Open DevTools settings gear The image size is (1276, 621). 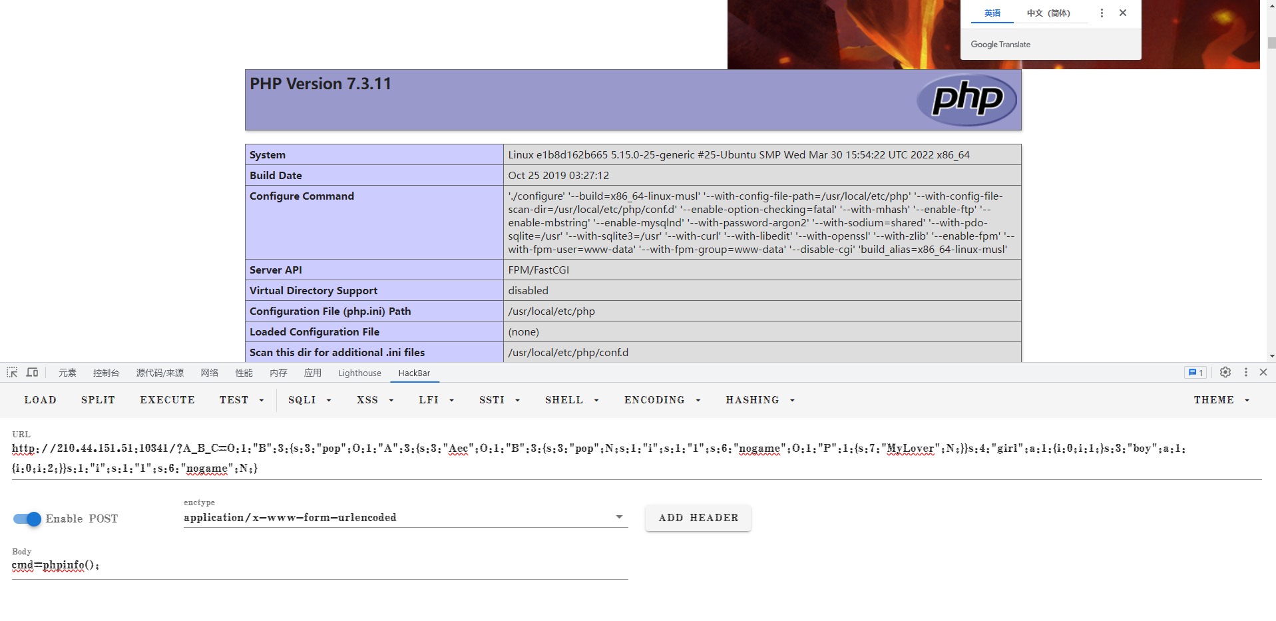click(1225, 373)
